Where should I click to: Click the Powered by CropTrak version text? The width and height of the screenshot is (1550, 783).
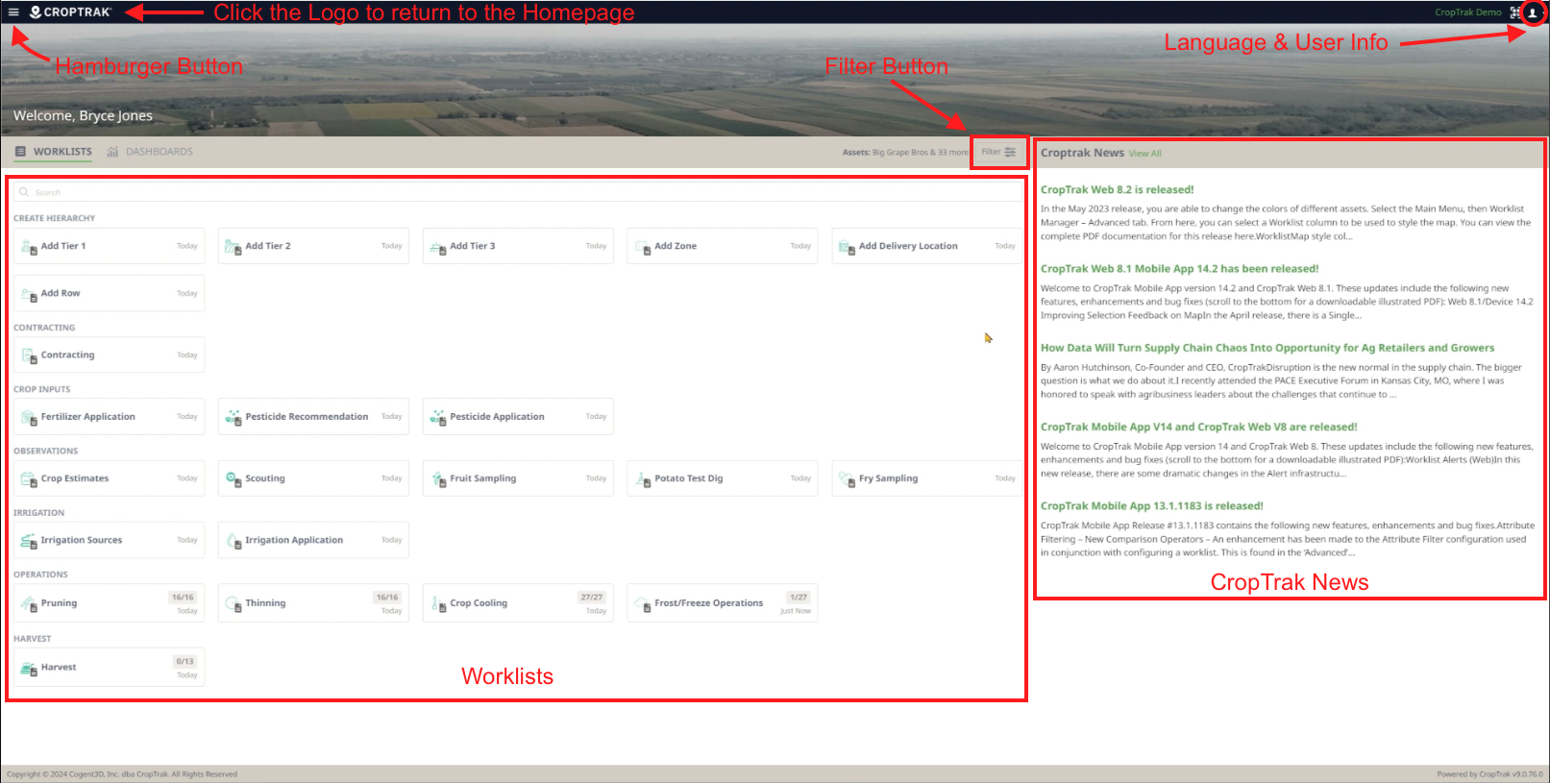click(x=1489, y=774)
